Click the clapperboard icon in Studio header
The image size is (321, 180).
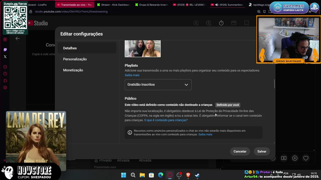(x=234, y=23)
